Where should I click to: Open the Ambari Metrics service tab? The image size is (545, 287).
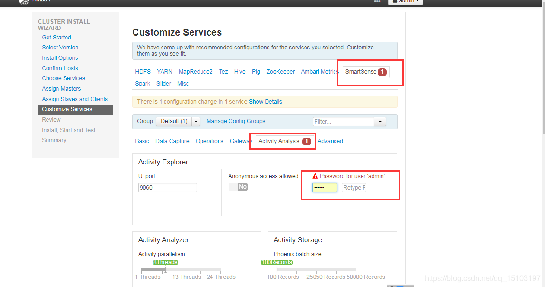coord(320,72)
